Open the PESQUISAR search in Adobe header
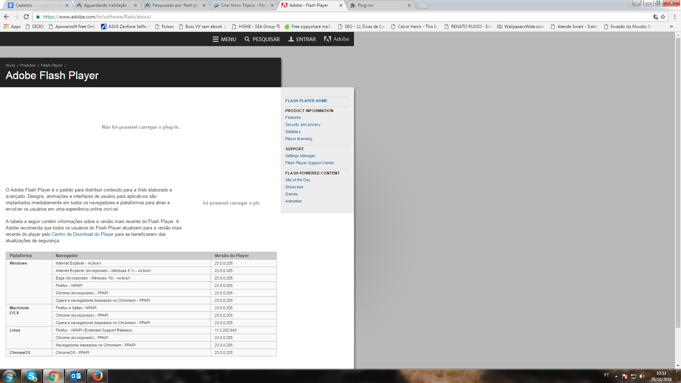This screenshot has height=383, width=681. pyautogui.click(x=262, y=39)
